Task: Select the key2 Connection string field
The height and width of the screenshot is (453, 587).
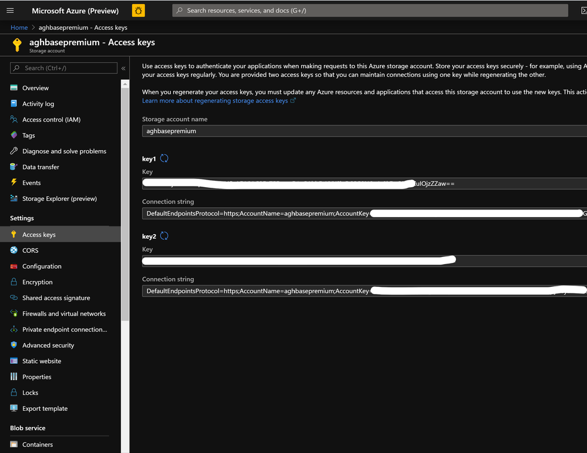Action: click(365, 291)
